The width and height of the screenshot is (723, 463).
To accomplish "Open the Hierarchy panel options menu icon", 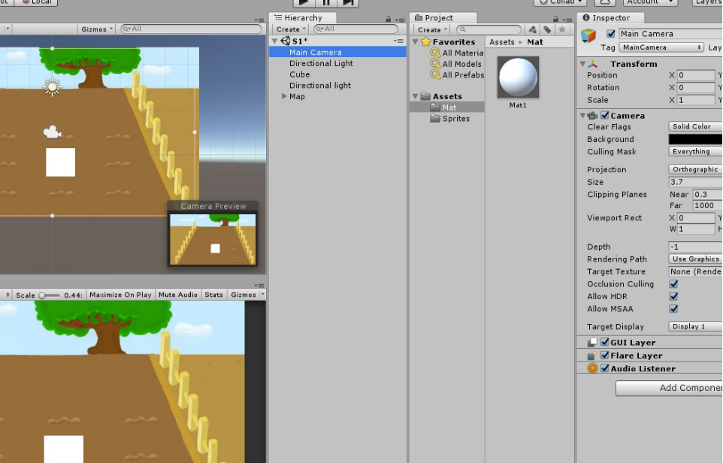I will 401,20.
